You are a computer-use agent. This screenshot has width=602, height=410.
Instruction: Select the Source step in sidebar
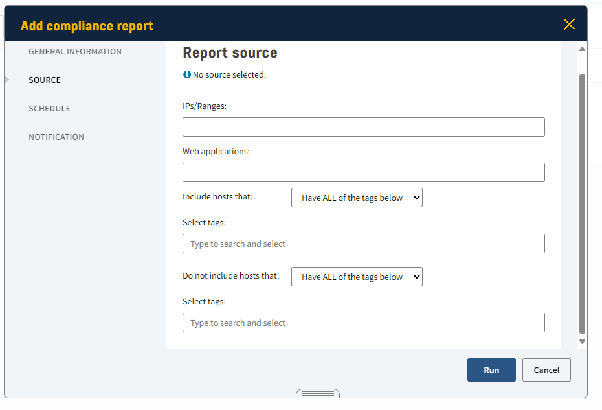45,80
